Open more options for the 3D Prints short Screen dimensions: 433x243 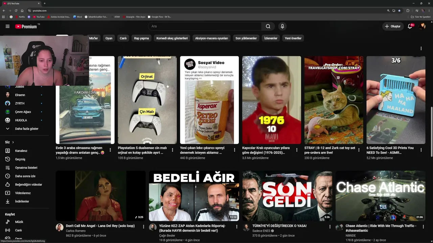(x=421, y=150)
